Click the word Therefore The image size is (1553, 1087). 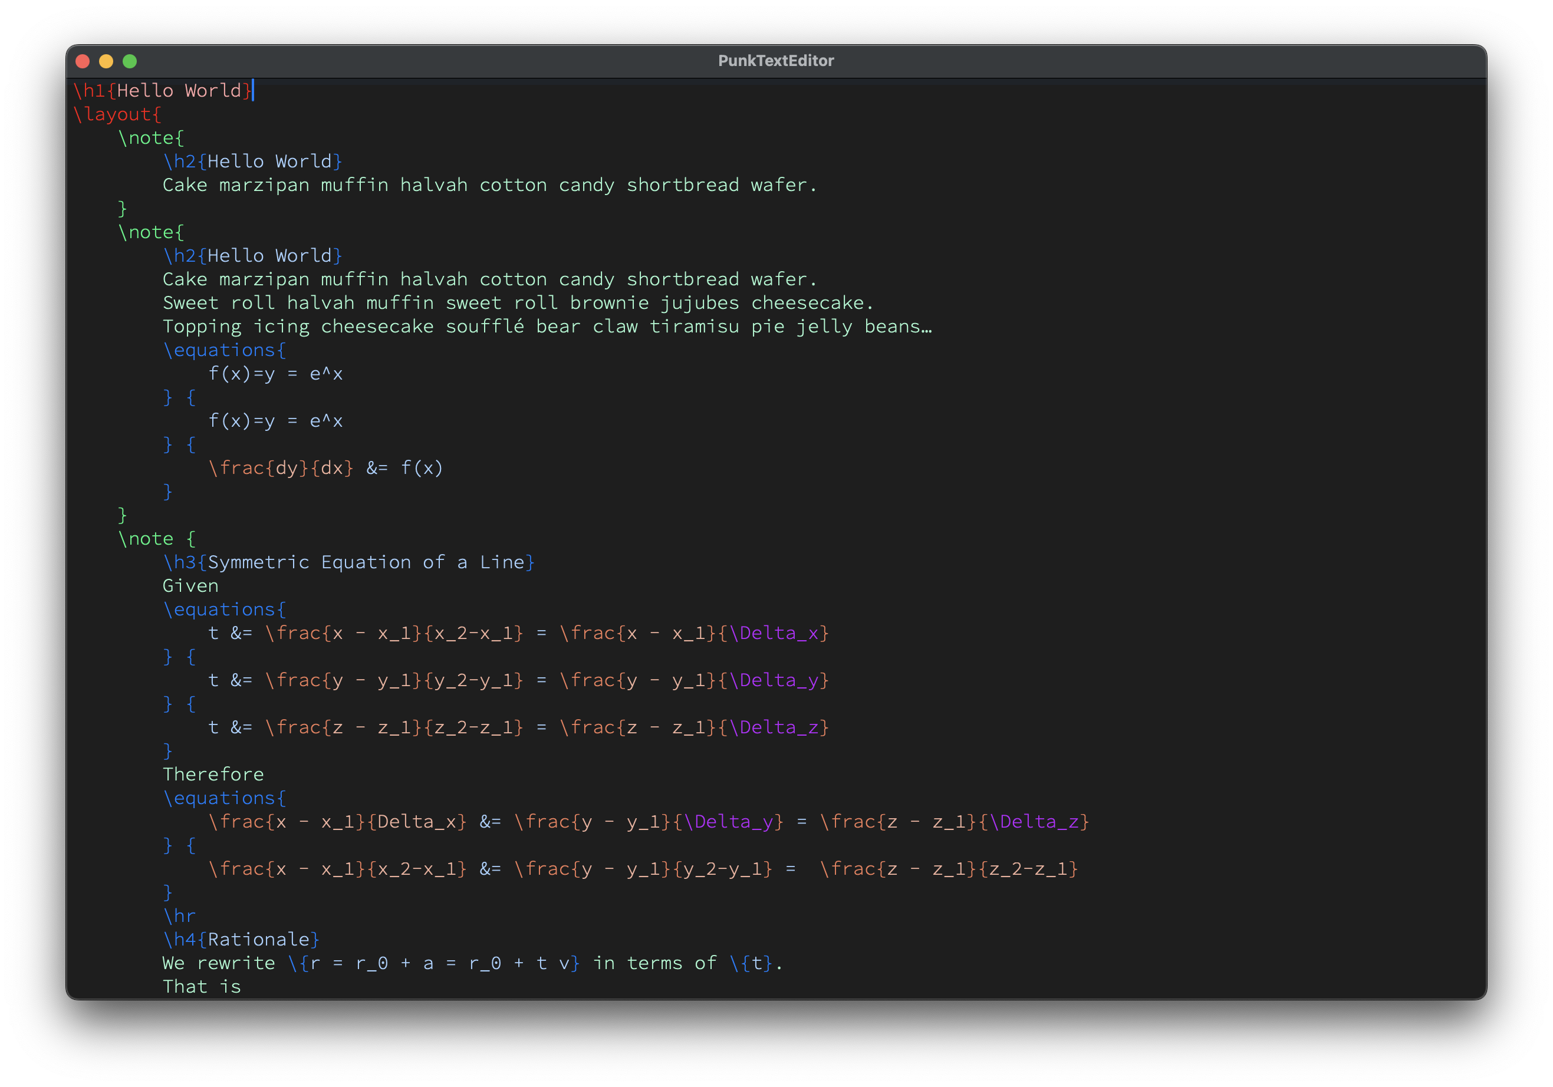click(x=213, y=775)
